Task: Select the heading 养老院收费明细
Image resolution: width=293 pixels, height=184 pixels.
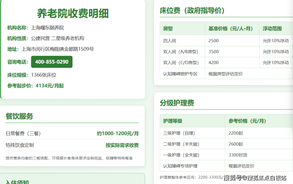Action: 73,13
